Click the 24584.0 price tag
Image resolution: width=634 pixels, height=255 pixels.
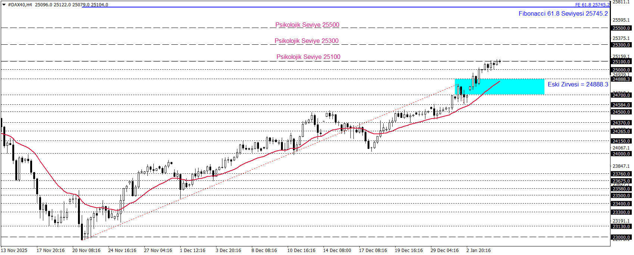coord(621,105)
